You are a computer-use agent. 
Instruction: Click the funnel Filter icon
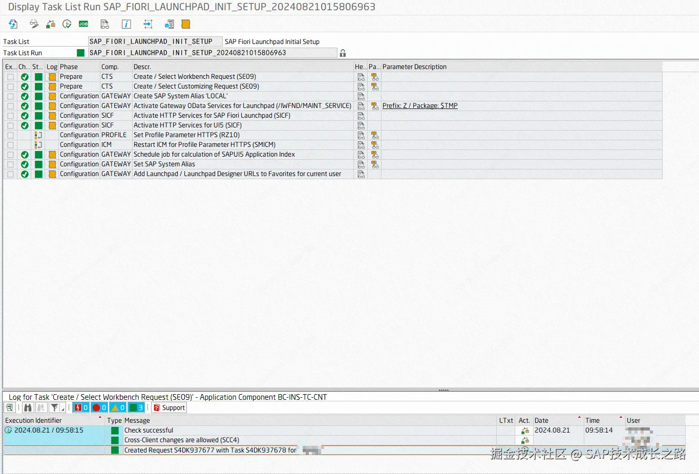[54, 407]
